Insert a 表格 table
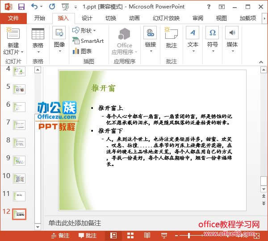The image size is (268, 241). 38,40
